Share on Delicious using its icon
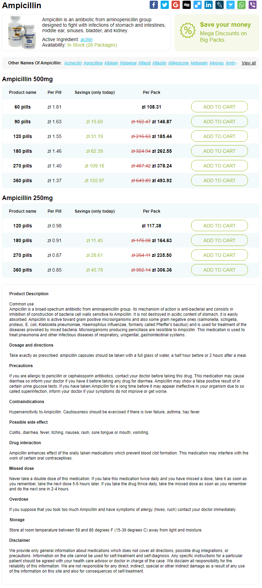 point(198,5)
